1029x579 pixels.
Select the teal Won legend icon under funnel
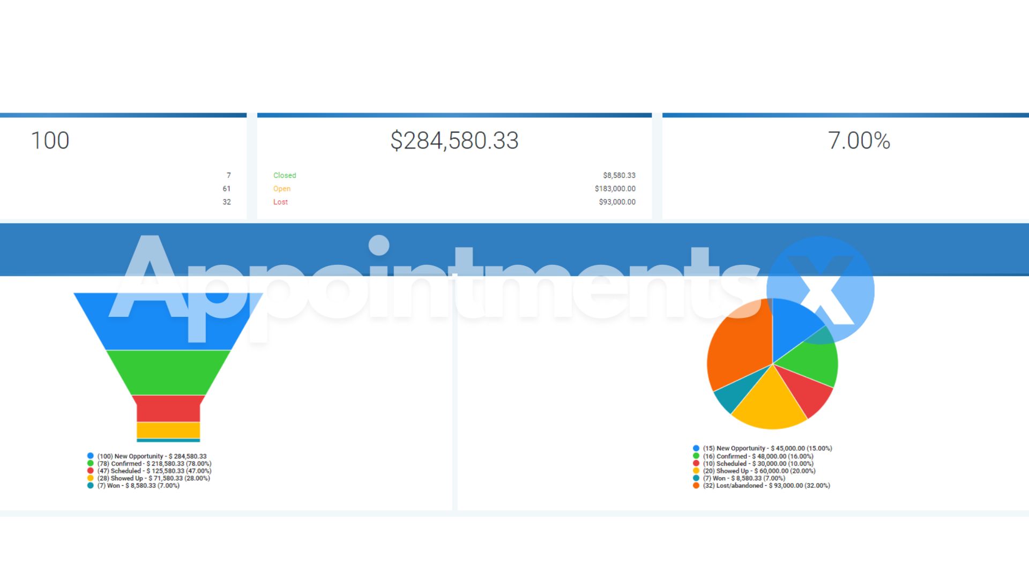pyautogui.click(x=90, y=486)
